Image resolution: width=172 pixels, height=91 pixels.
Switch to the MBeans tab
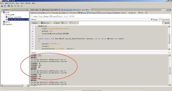(82, 13)
